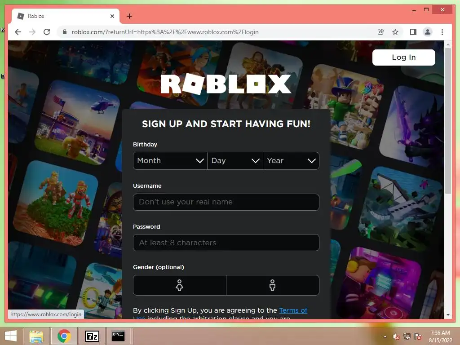Click the Username input field
The height and width of the screenshot is (345, 460).
[226, 202]
